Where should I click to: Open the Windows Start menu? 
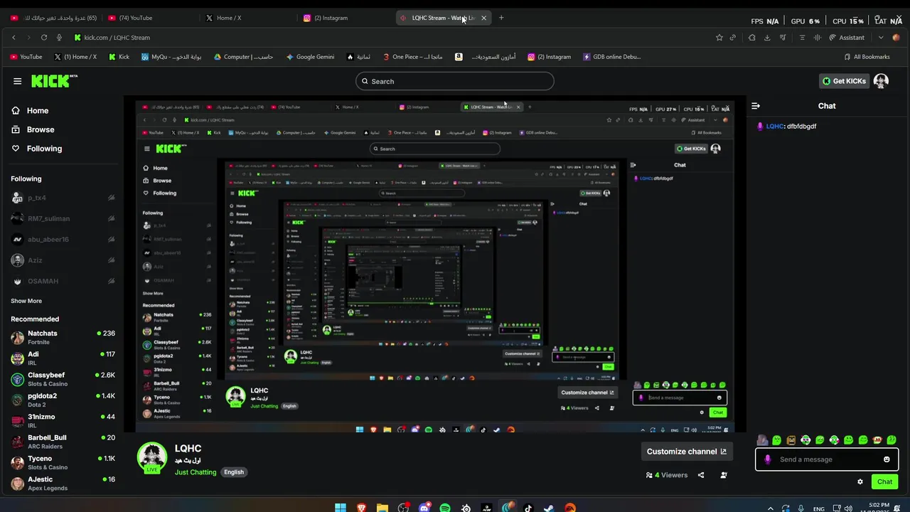[x=341, y=508]
